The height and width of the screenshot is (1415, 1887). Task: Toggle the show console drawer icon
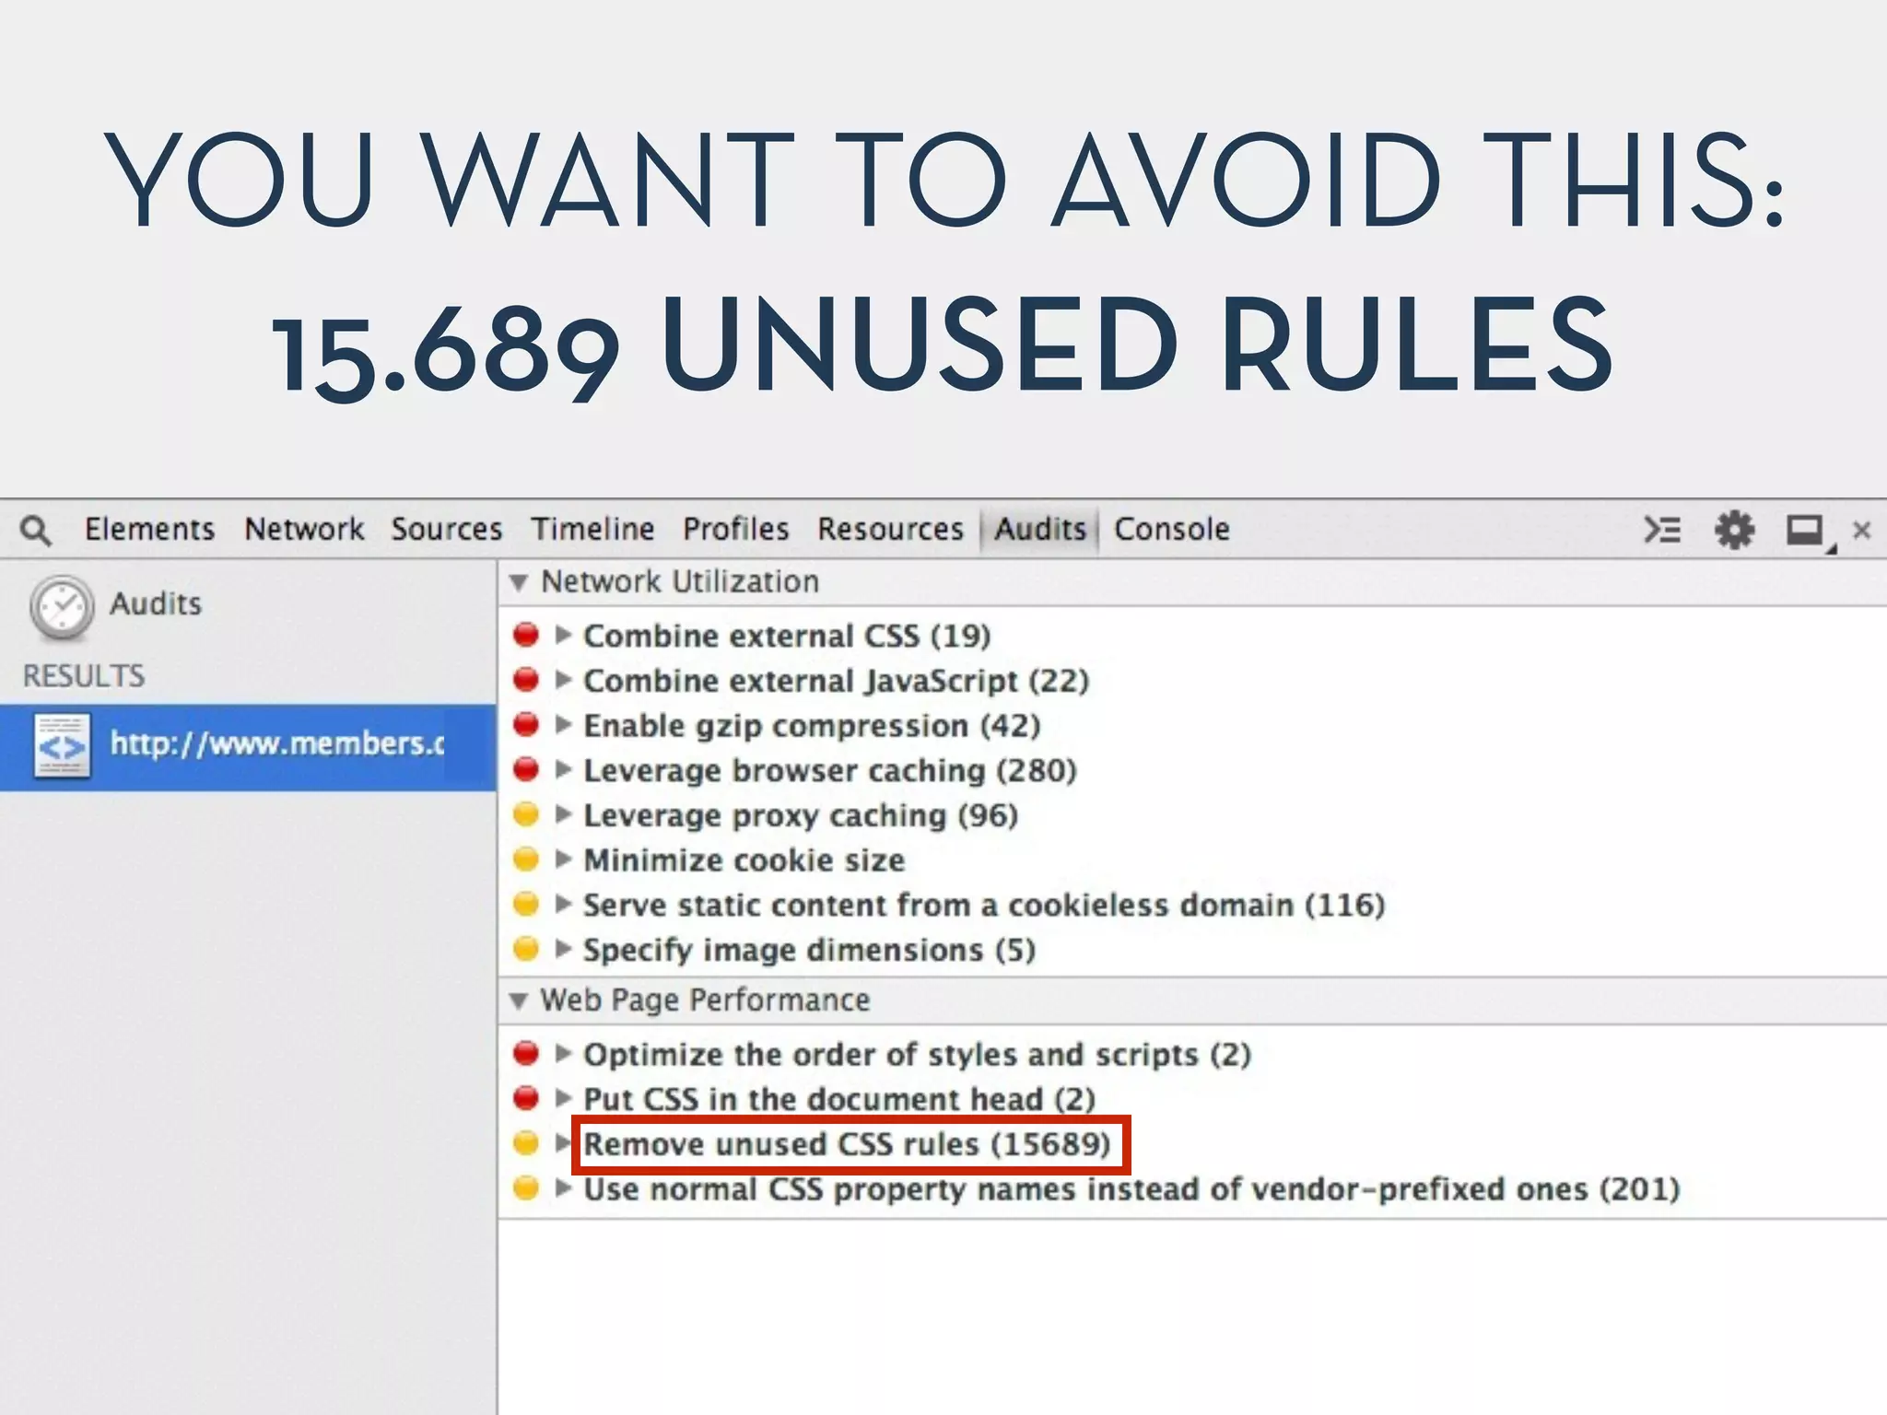pos(1662,530)
